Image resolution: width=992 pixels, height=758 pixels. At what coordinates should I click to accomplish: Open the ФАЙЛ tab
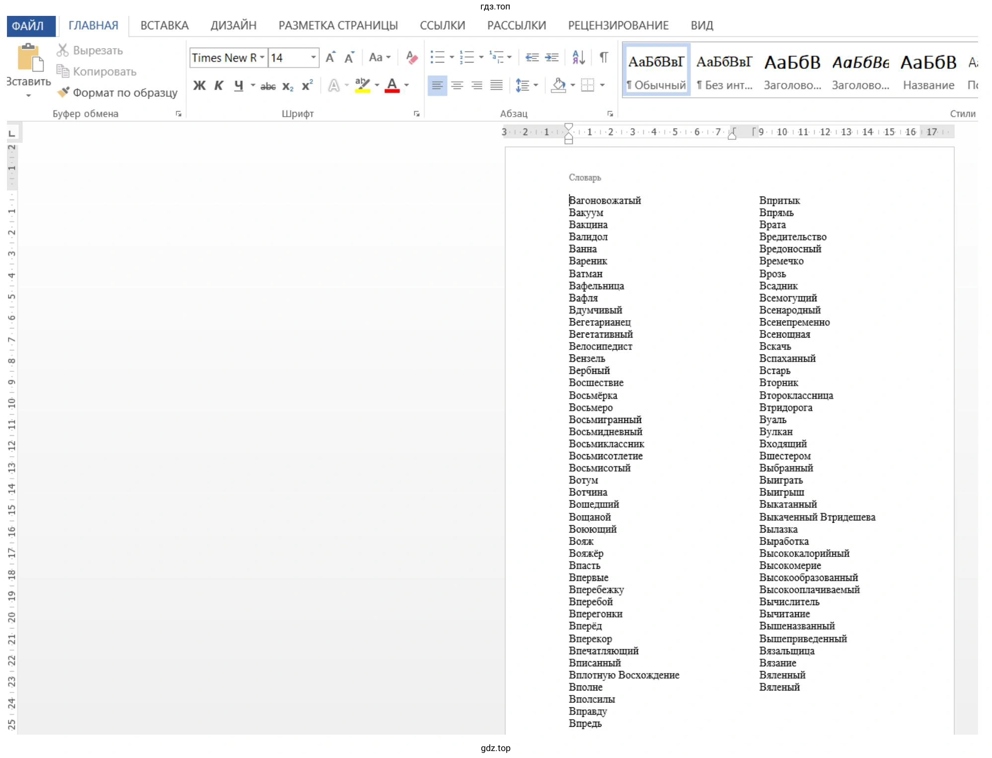(x=31, y=26)
